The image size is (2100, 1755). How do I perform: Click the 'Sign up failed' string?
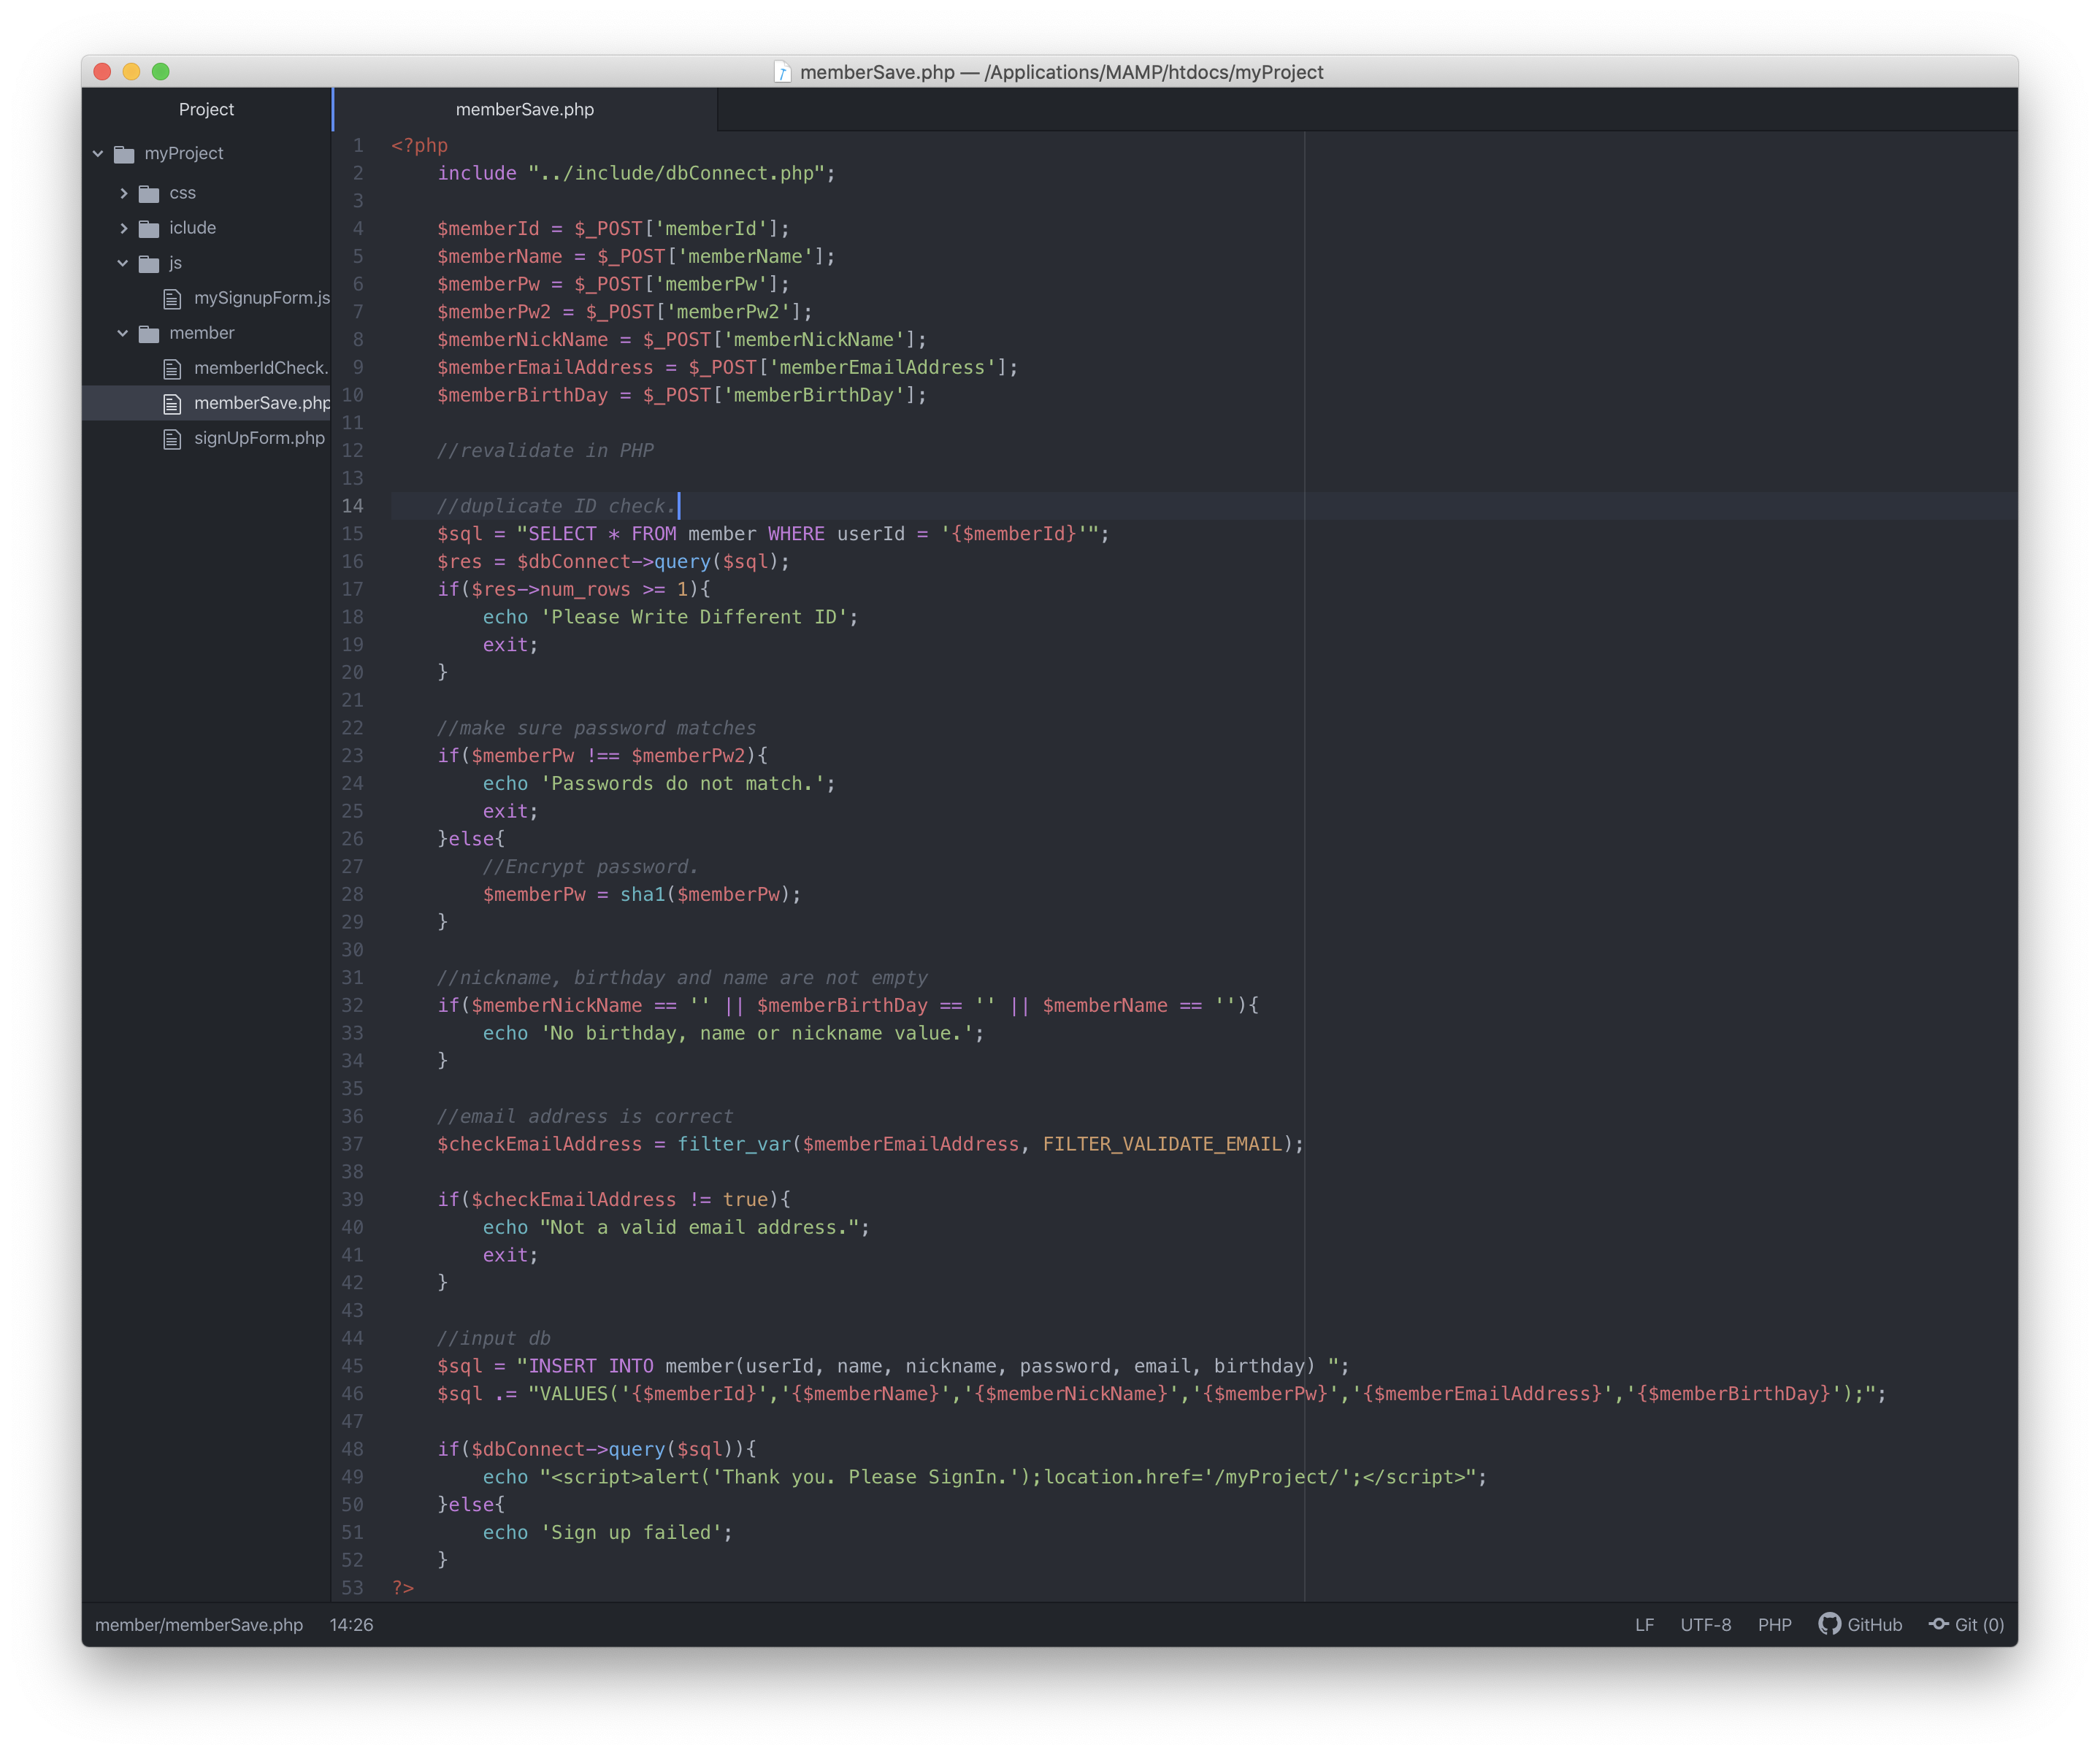coord(631,1532)
